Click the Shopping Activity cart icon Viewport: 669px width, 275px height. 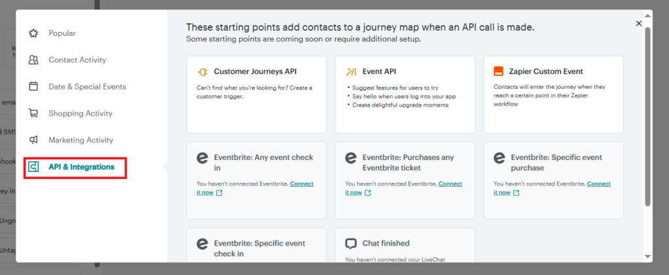point(33,114)
